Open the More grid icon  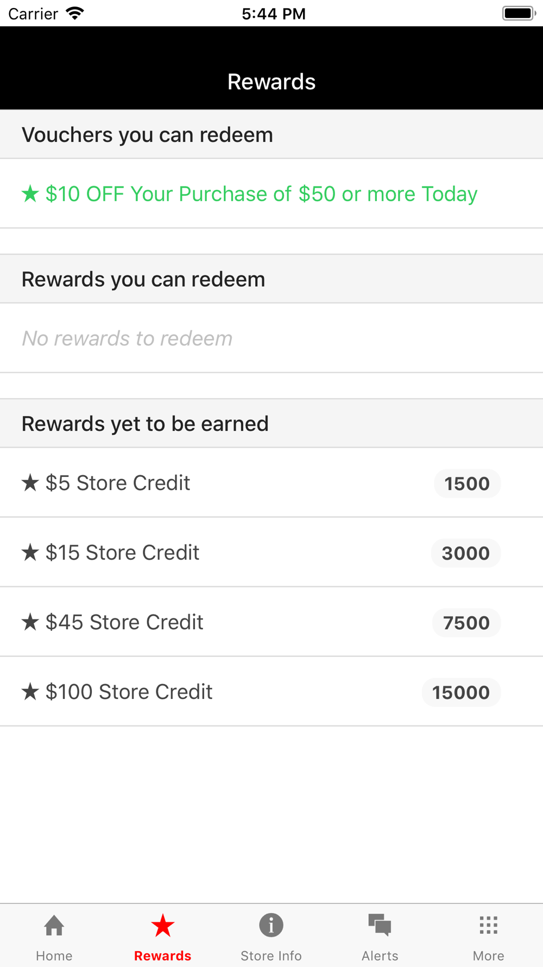pyautogui.click(x=488, y=925)
